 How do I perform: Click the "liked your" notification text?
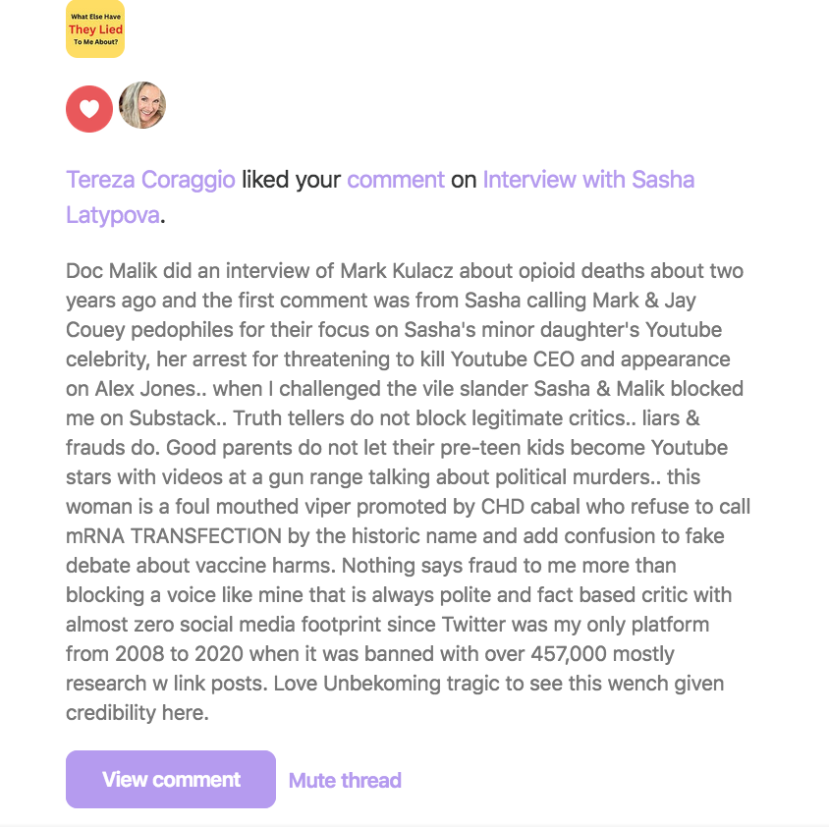[x=291, y=180]
